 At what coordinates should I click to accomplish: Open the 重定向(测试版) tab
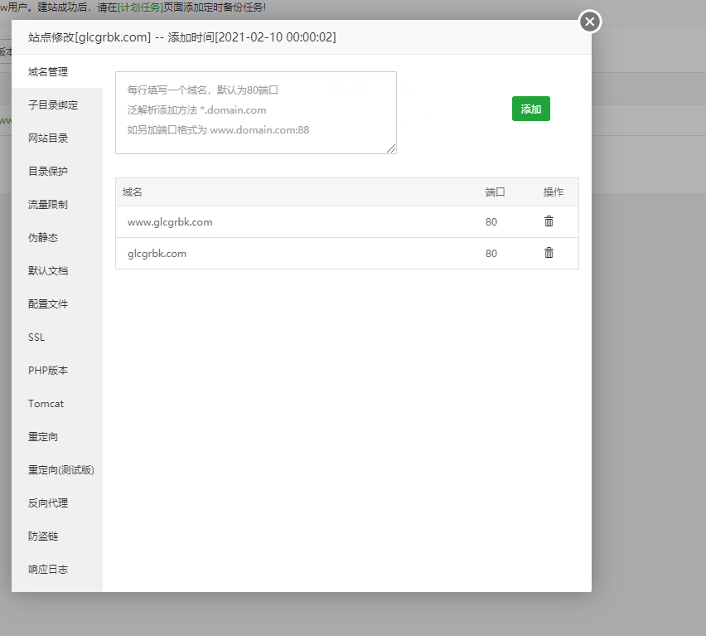(57, 470)
